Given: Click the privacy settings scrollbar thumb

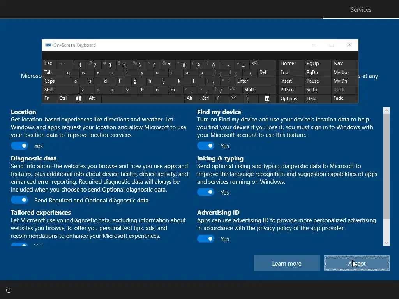Looking at the screenshot, I should coord(386,166).
